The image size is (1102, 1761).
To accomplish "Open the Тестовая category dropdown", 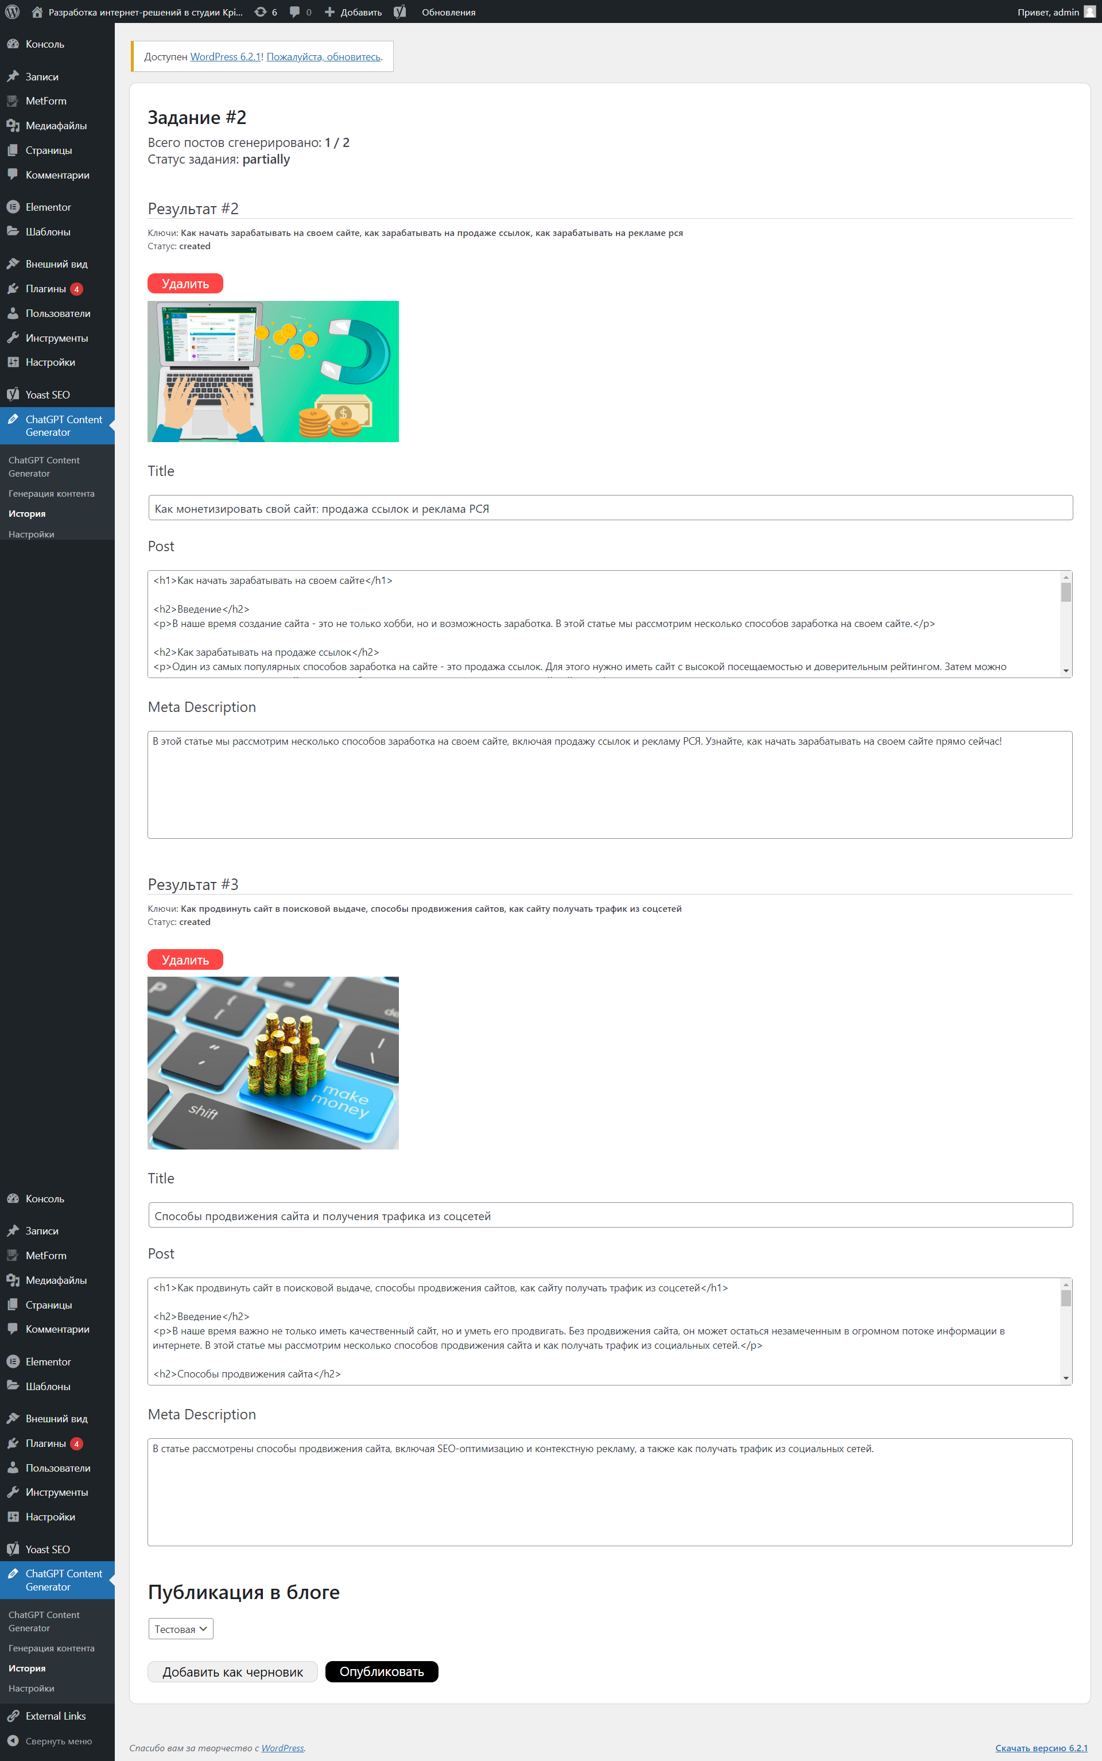I will coord(181,1629).
